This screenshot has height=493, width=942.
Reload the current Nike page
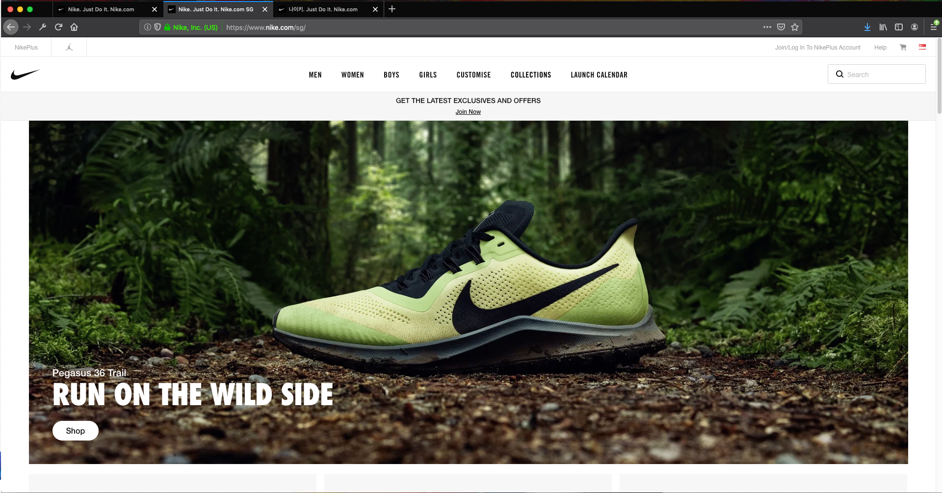coord(58,27)
